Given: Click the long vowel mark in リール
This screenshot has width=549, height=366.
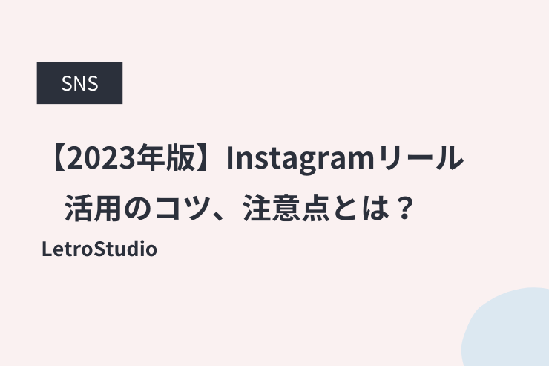Looking at the screenshot, I should coord(421,158).
